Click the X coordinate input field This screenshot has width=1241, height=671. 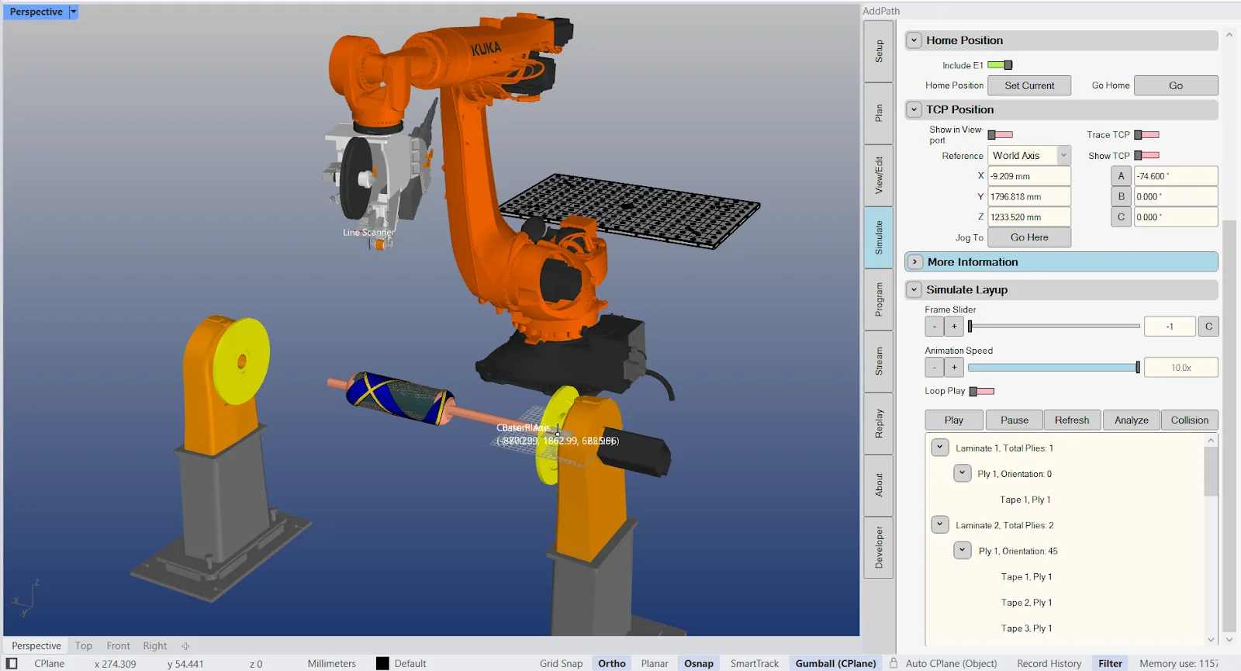1029,176
